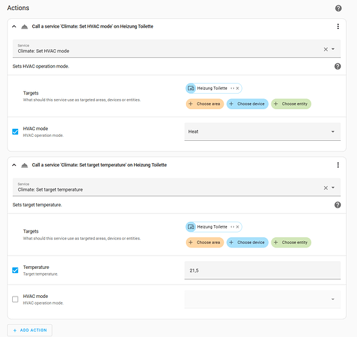The image size is (357, 337).
Task: Click the ADD ACTION button
Action: 30,330
